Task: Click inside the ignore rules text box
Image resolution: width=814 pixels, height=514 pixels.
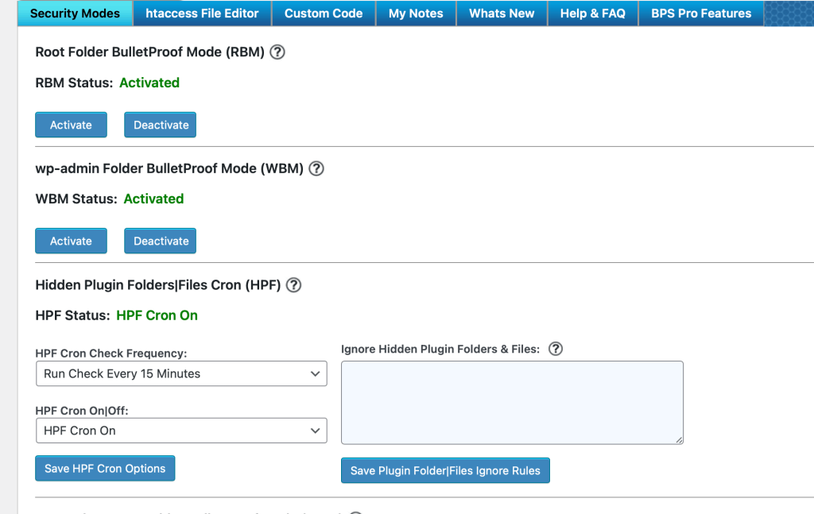Action: coord(511,401)
